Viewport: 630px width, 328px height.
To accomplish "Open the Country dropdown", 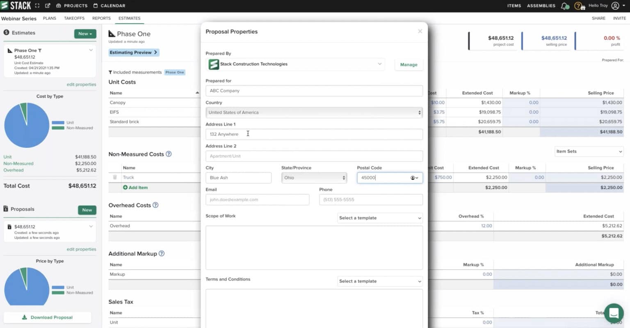I will 314,112.
